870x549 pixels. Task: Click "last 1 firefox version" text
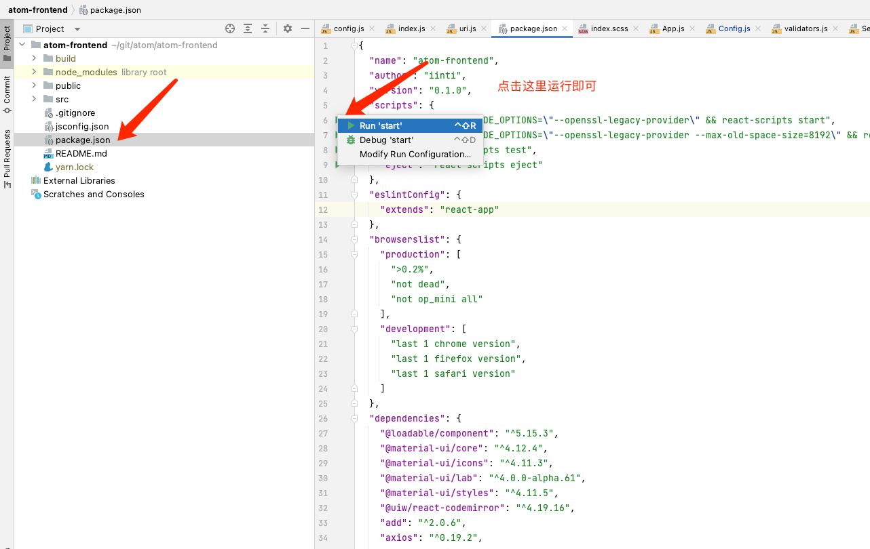456,359
